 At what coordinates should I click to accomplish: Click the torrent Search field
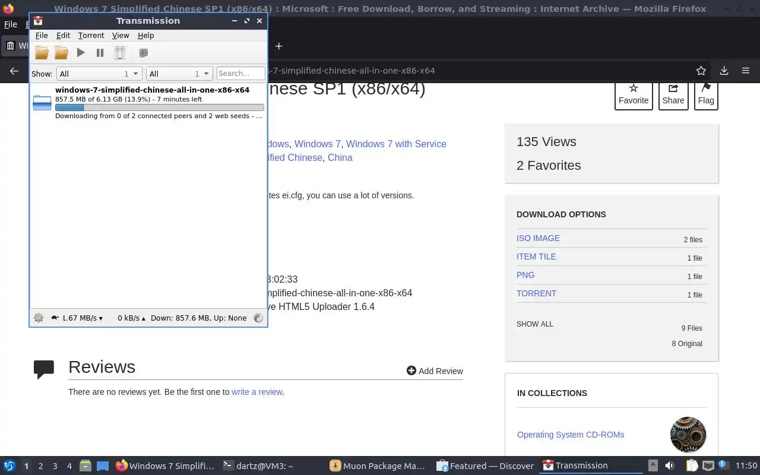(240, 74)
